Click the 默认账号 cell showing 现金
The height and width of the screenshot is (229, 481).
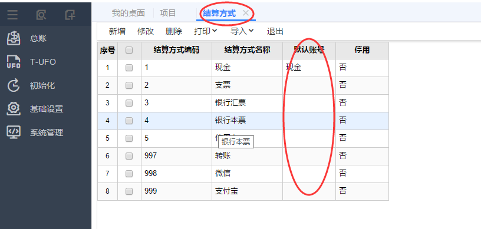pyautogui.click(x=309, y=68)
